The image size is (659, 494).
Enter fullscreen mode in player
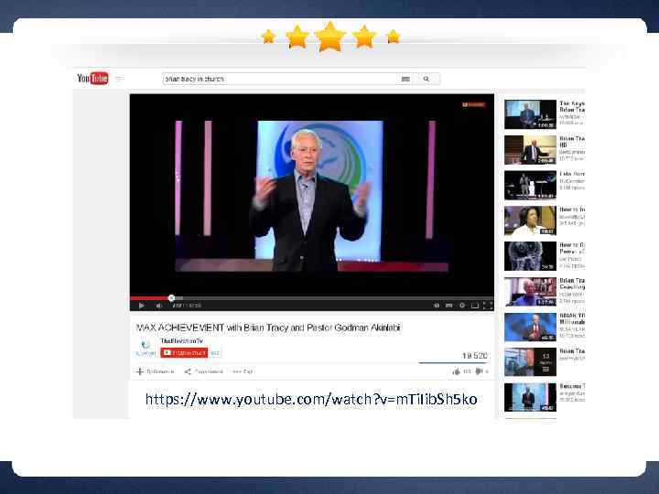coord(488,306)
